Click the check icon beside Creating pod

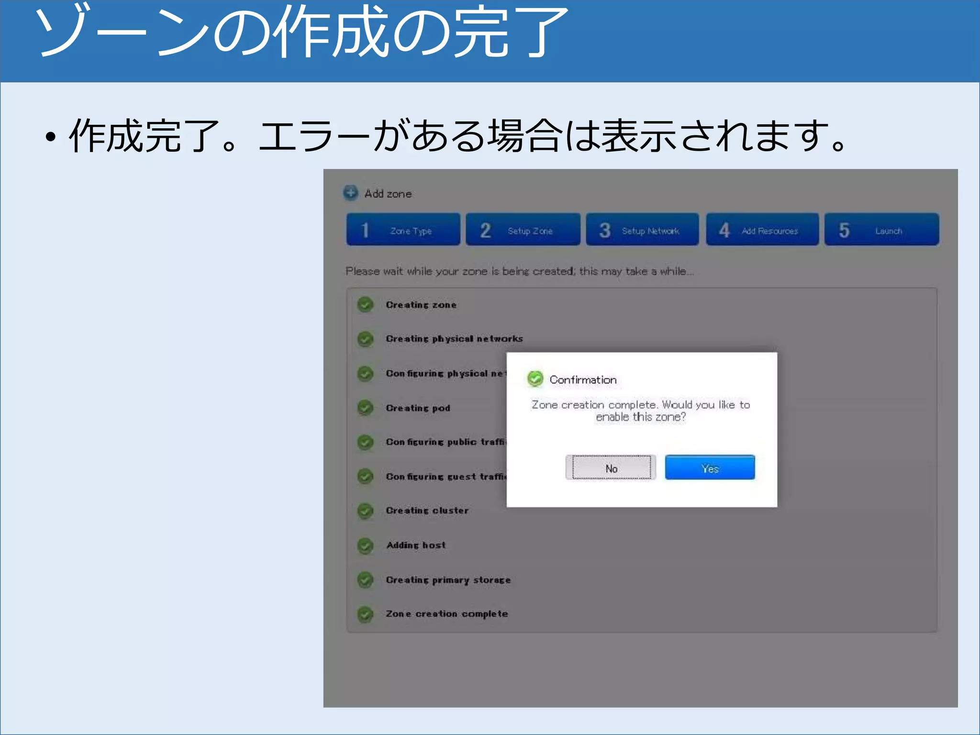point(366,408)
